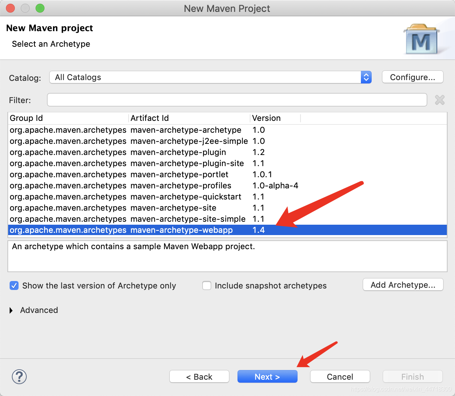Go back with the < Back button
The width and height of the screenshot is (455, 396).
point(199,377)
